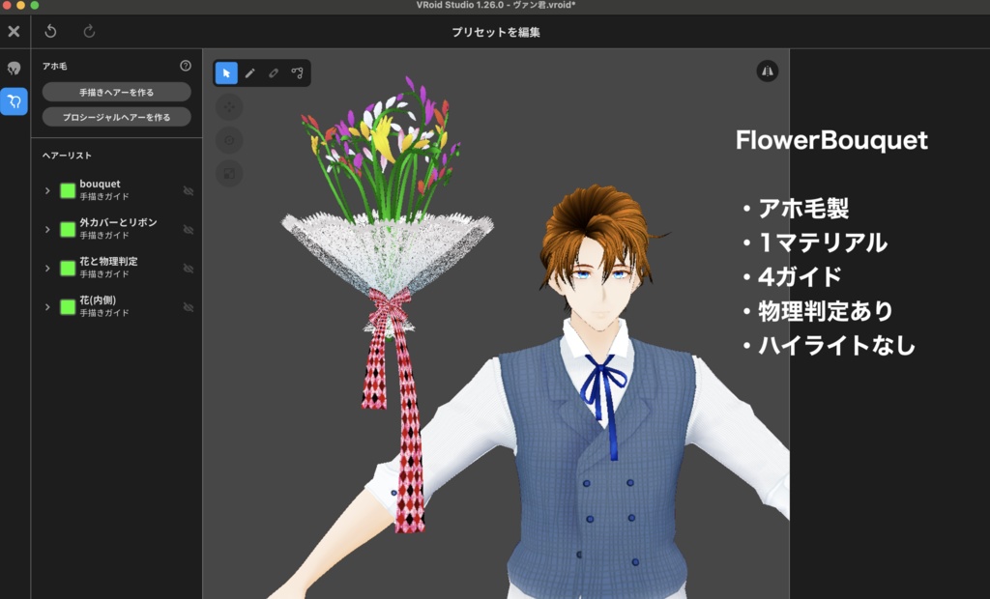Select the control point editing tool
Screen dimensions: 990x599
(x=298, y=72)
